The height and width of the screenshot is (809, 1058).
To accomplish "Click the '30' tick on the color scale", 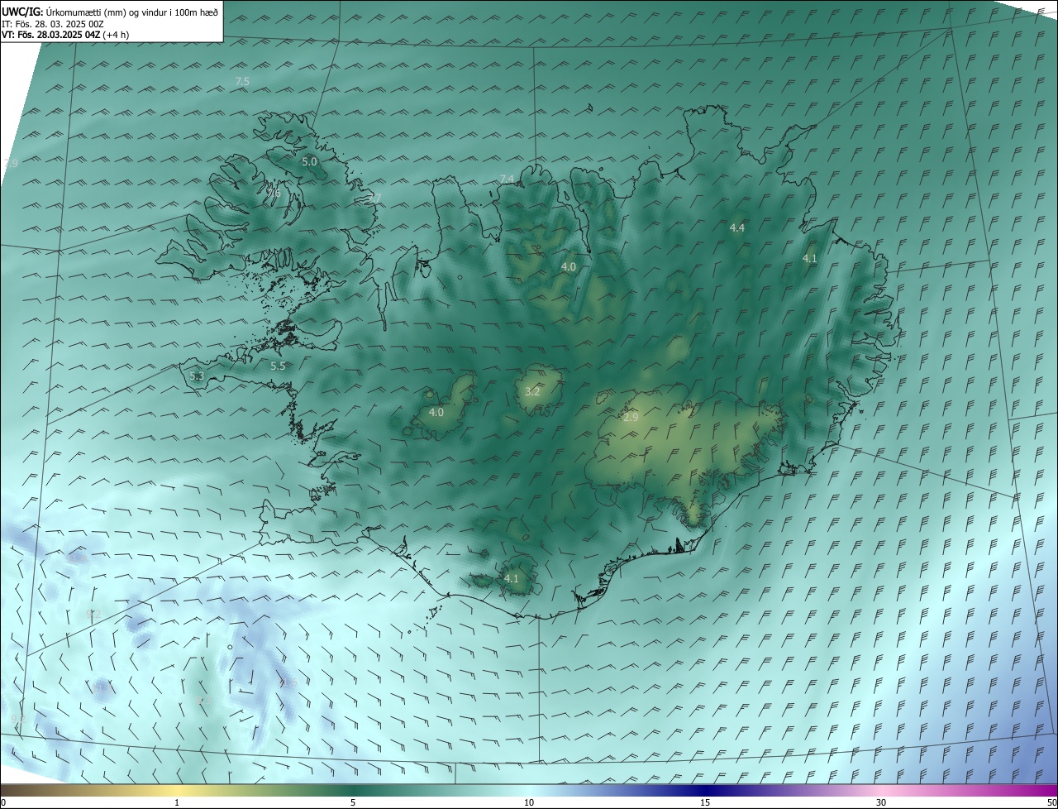I will pyautogui.click(x=881, y=802).
